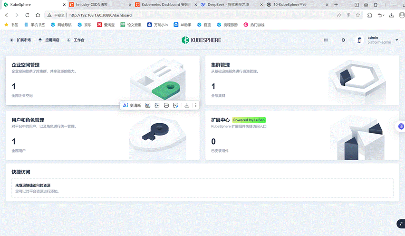
Task: Open the 集群管理 cluster management card
Action: [302, 80]
